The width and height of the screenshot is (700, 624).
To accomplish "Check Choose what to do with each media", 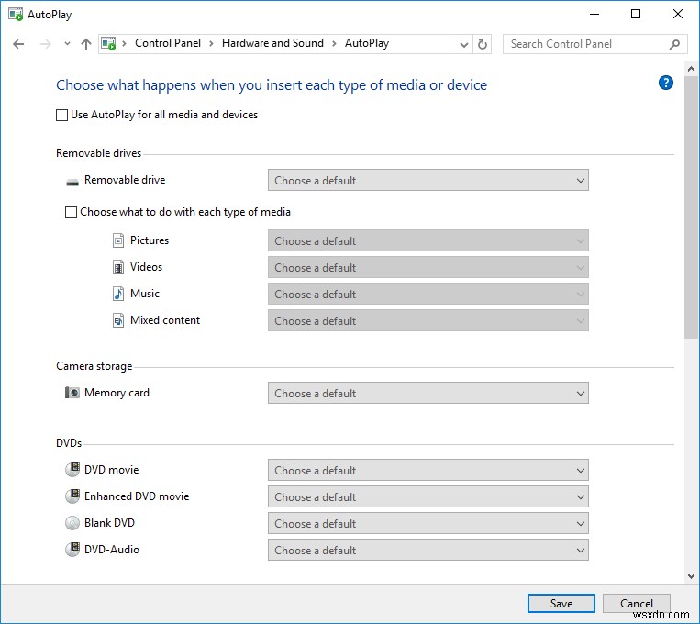I will [x=71, y=212].
